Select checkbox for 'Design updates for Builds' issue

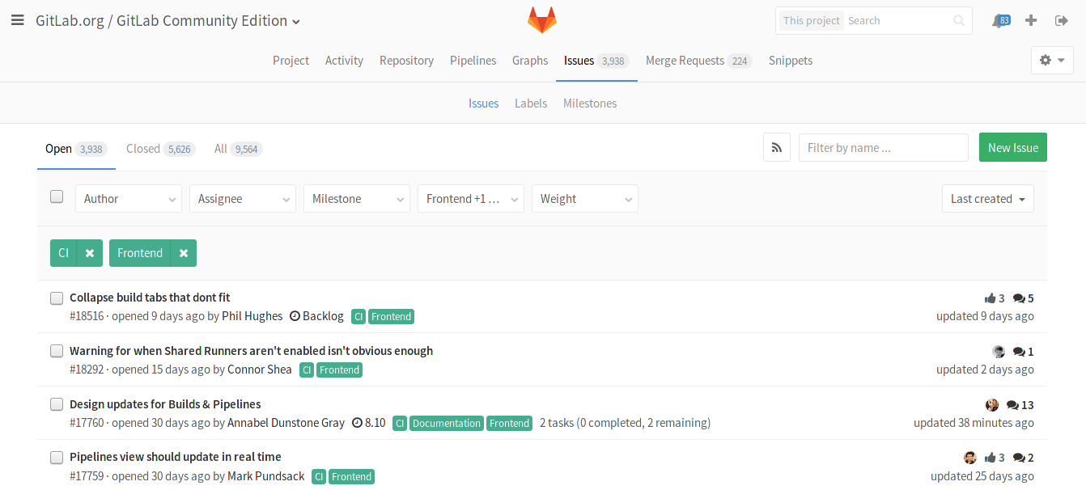[x=57, y=404]
